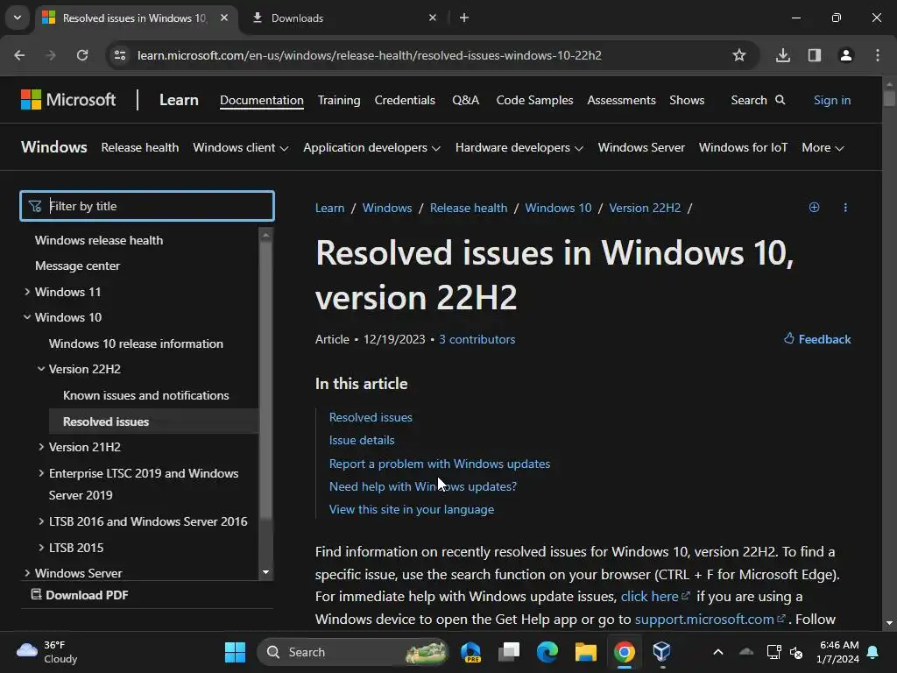Select Message center in sidebar
The width and height of the screenshot is (897, 673).
77,266
